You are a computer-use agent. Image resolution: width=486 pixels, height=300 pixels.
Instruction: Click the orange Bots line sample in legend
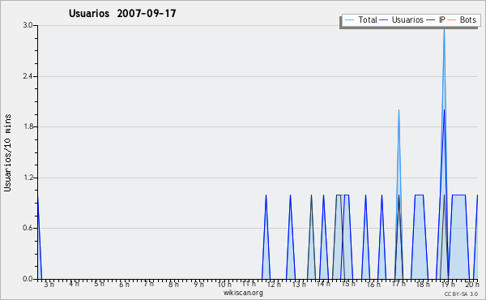pyautogui.click(x=452, y=19)
